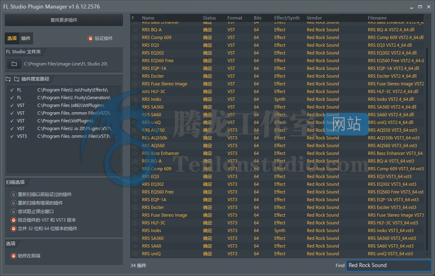Sort by the Vendor column header
The width and height of the screenshot is (435, 276).
pos(314,18)
